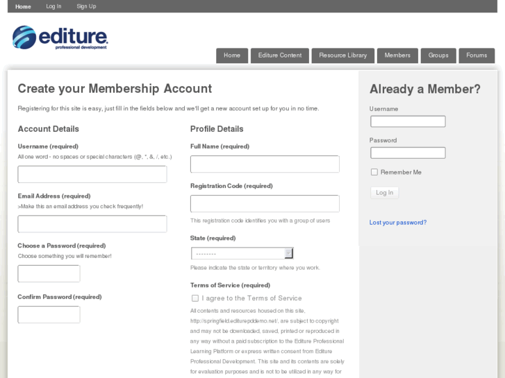This screenshot has height=378, width=505.
Task: Click the Email Address input field
Action: click(x=92, y=224)
